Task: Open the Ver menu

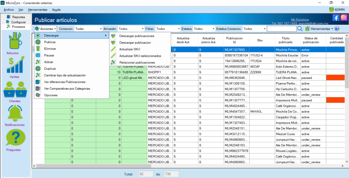Action: 21,10
